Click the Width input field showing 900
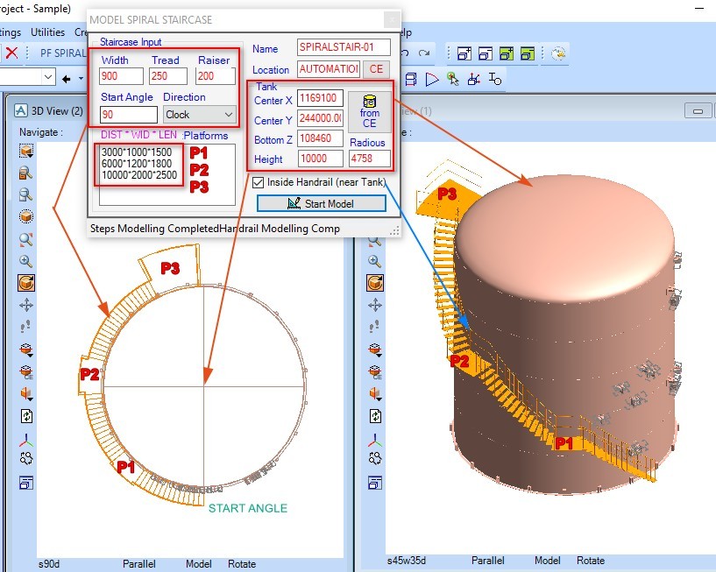Image resolution: width=716 pixels, height=572 pixels. (121, 76)
